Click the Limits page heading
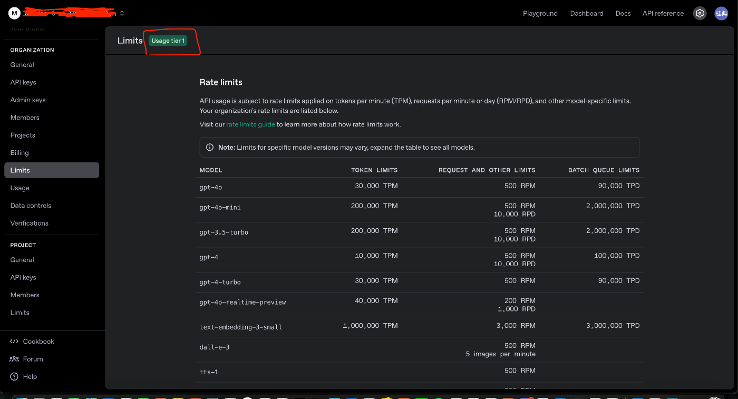The width and height of the screenshot is (738, 399). (130, 41)
